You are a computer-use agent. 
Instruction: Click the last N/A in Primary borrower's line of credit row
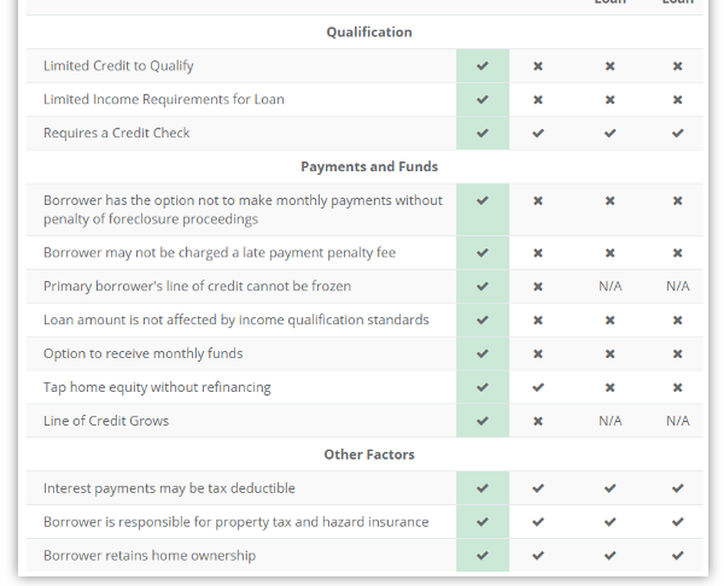[x=678, y=286]
